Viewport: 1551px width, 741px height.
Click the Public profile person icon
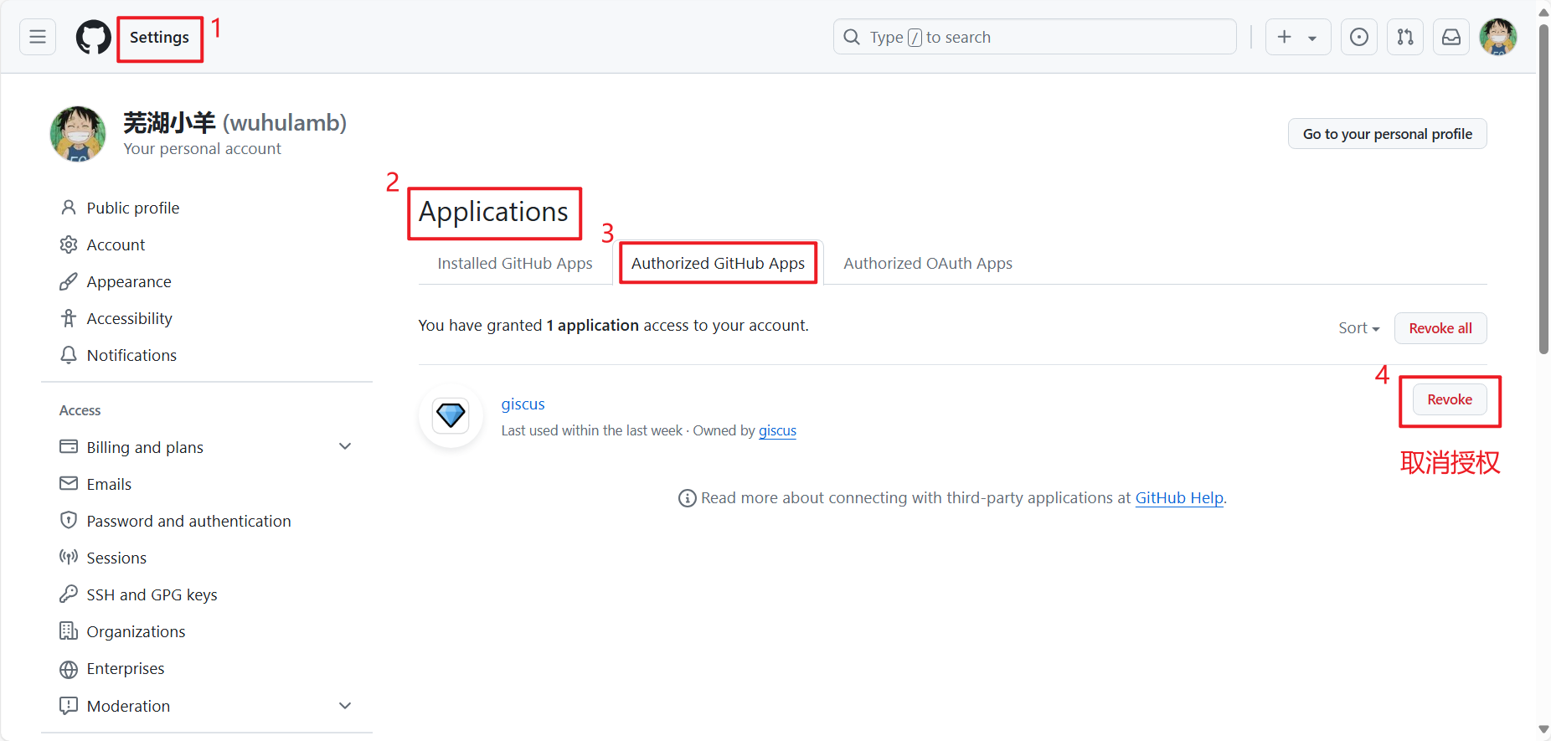69,208
